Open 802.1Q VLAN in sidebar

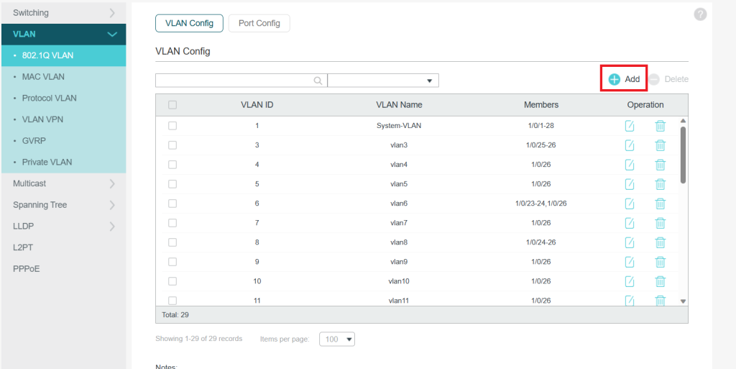(63, 55)
